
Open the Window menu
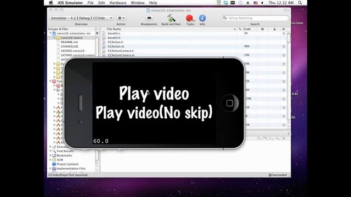[x=138, y=3]
